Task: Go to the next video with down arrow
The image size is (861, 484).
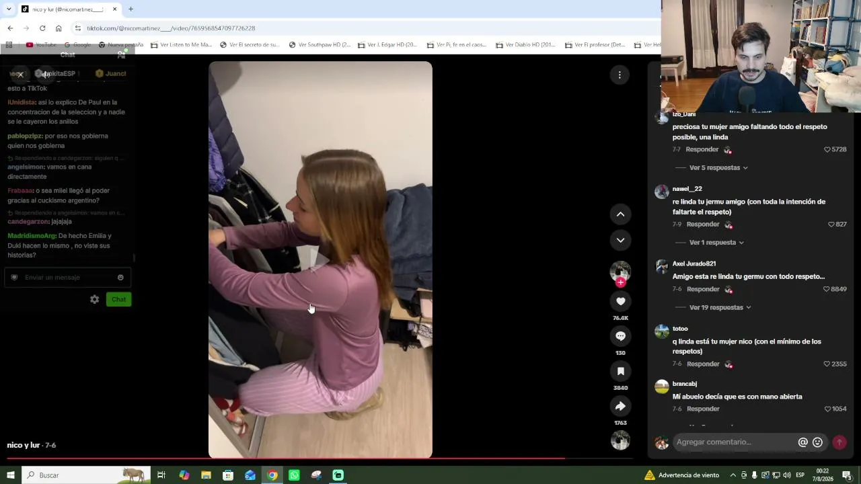Action: [620, 240]
